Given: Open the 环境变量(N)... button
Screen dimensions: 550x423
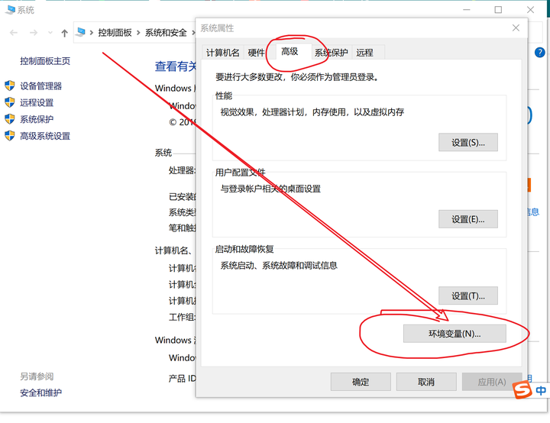Looking at the screenshot, I should pos(455,334).
